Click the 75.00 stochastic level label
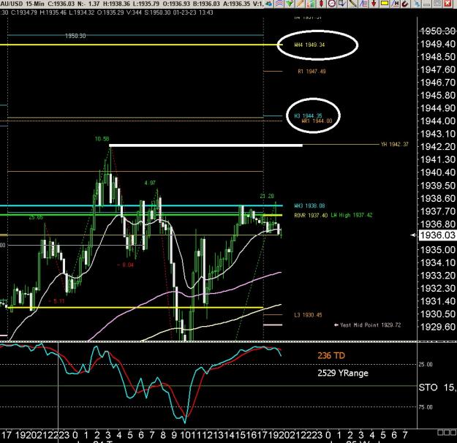 tap(426, 407)
